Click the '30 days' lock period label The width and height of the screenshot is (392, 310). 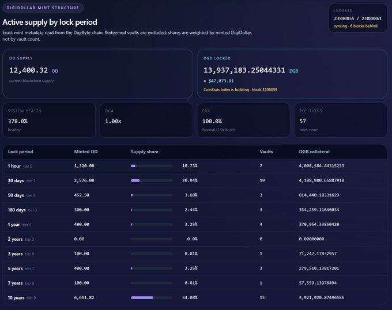[x=16, y=180]
